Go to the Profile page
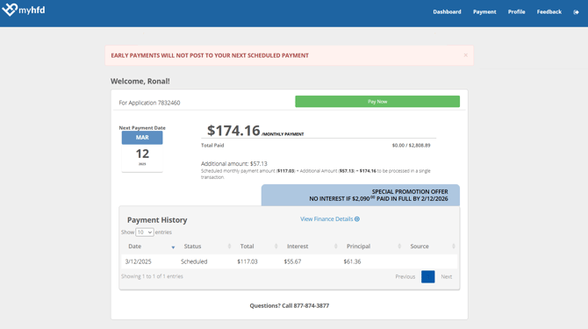Viewport: 588px width, 329px height. (x=516, y=12)
